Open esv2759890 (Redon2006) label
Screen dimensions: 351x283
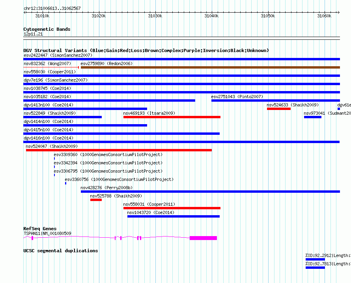(106, 63)
